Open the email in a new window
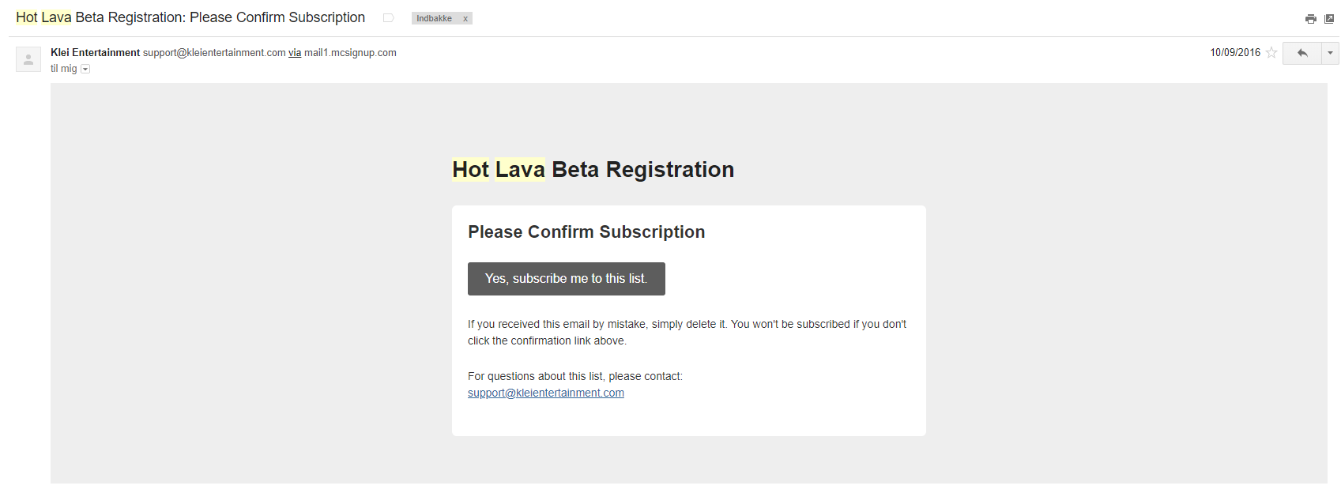 (1329, 19)
